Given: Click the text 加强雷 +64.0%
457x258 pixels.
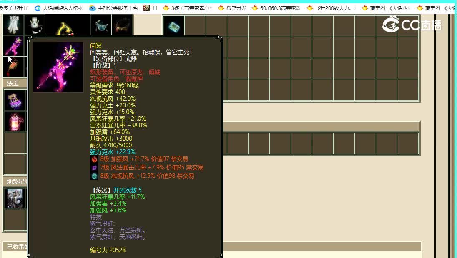Looking at the screenshot, I should pos(110,132).
